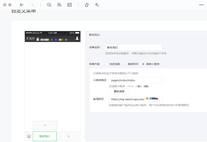This screenshot has width=207, height=142.
Task: Click the back arrow in viewer toolbar
Action: pyautogui.click(x=22, y=5)
